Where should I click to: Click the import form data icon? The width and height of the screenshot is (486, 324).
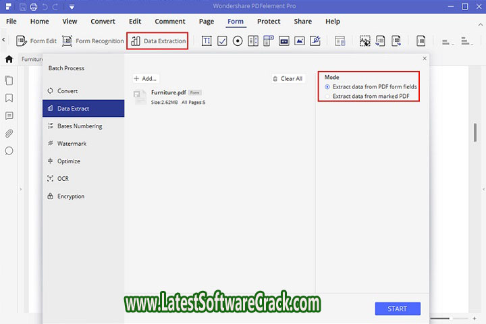[x=380, y=41]
